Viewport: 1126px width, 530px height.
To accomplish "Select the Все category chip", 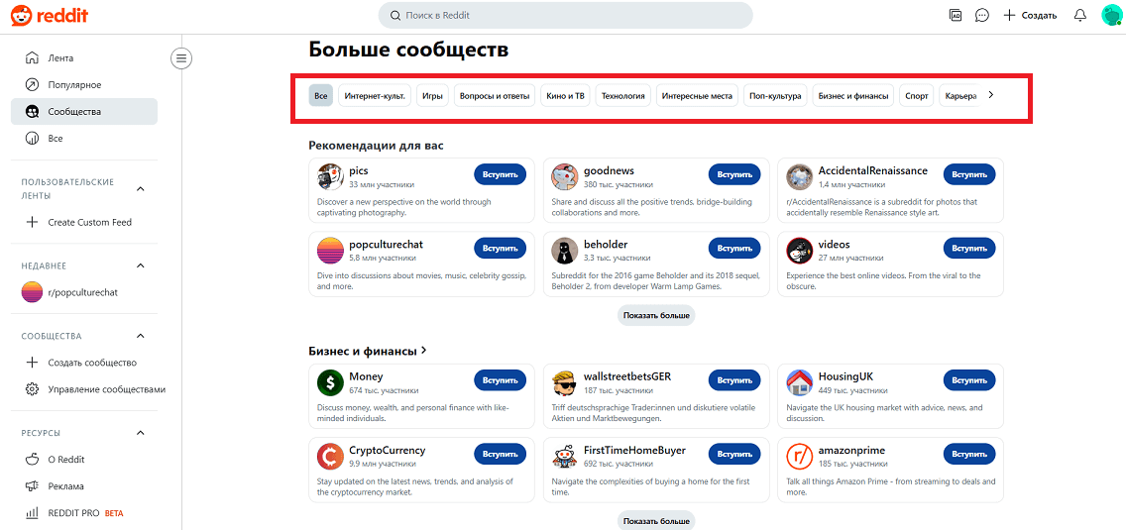I will pyautogui.click(x=321, y=95).
